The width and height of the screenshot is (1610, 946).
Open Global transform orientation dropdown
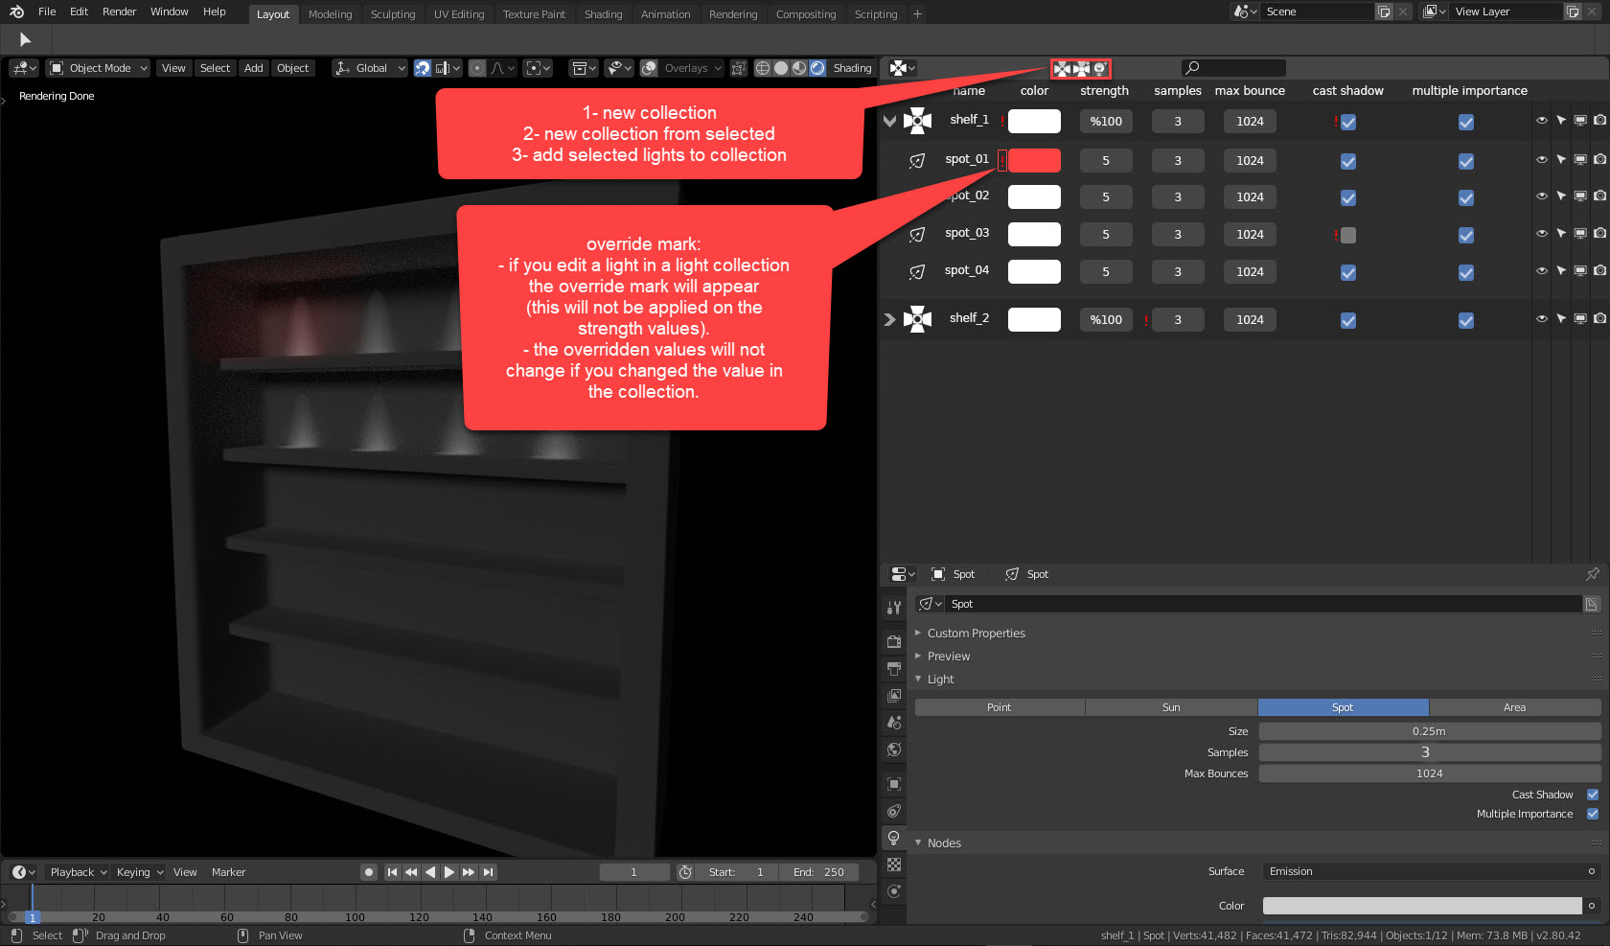click(370, 68)
